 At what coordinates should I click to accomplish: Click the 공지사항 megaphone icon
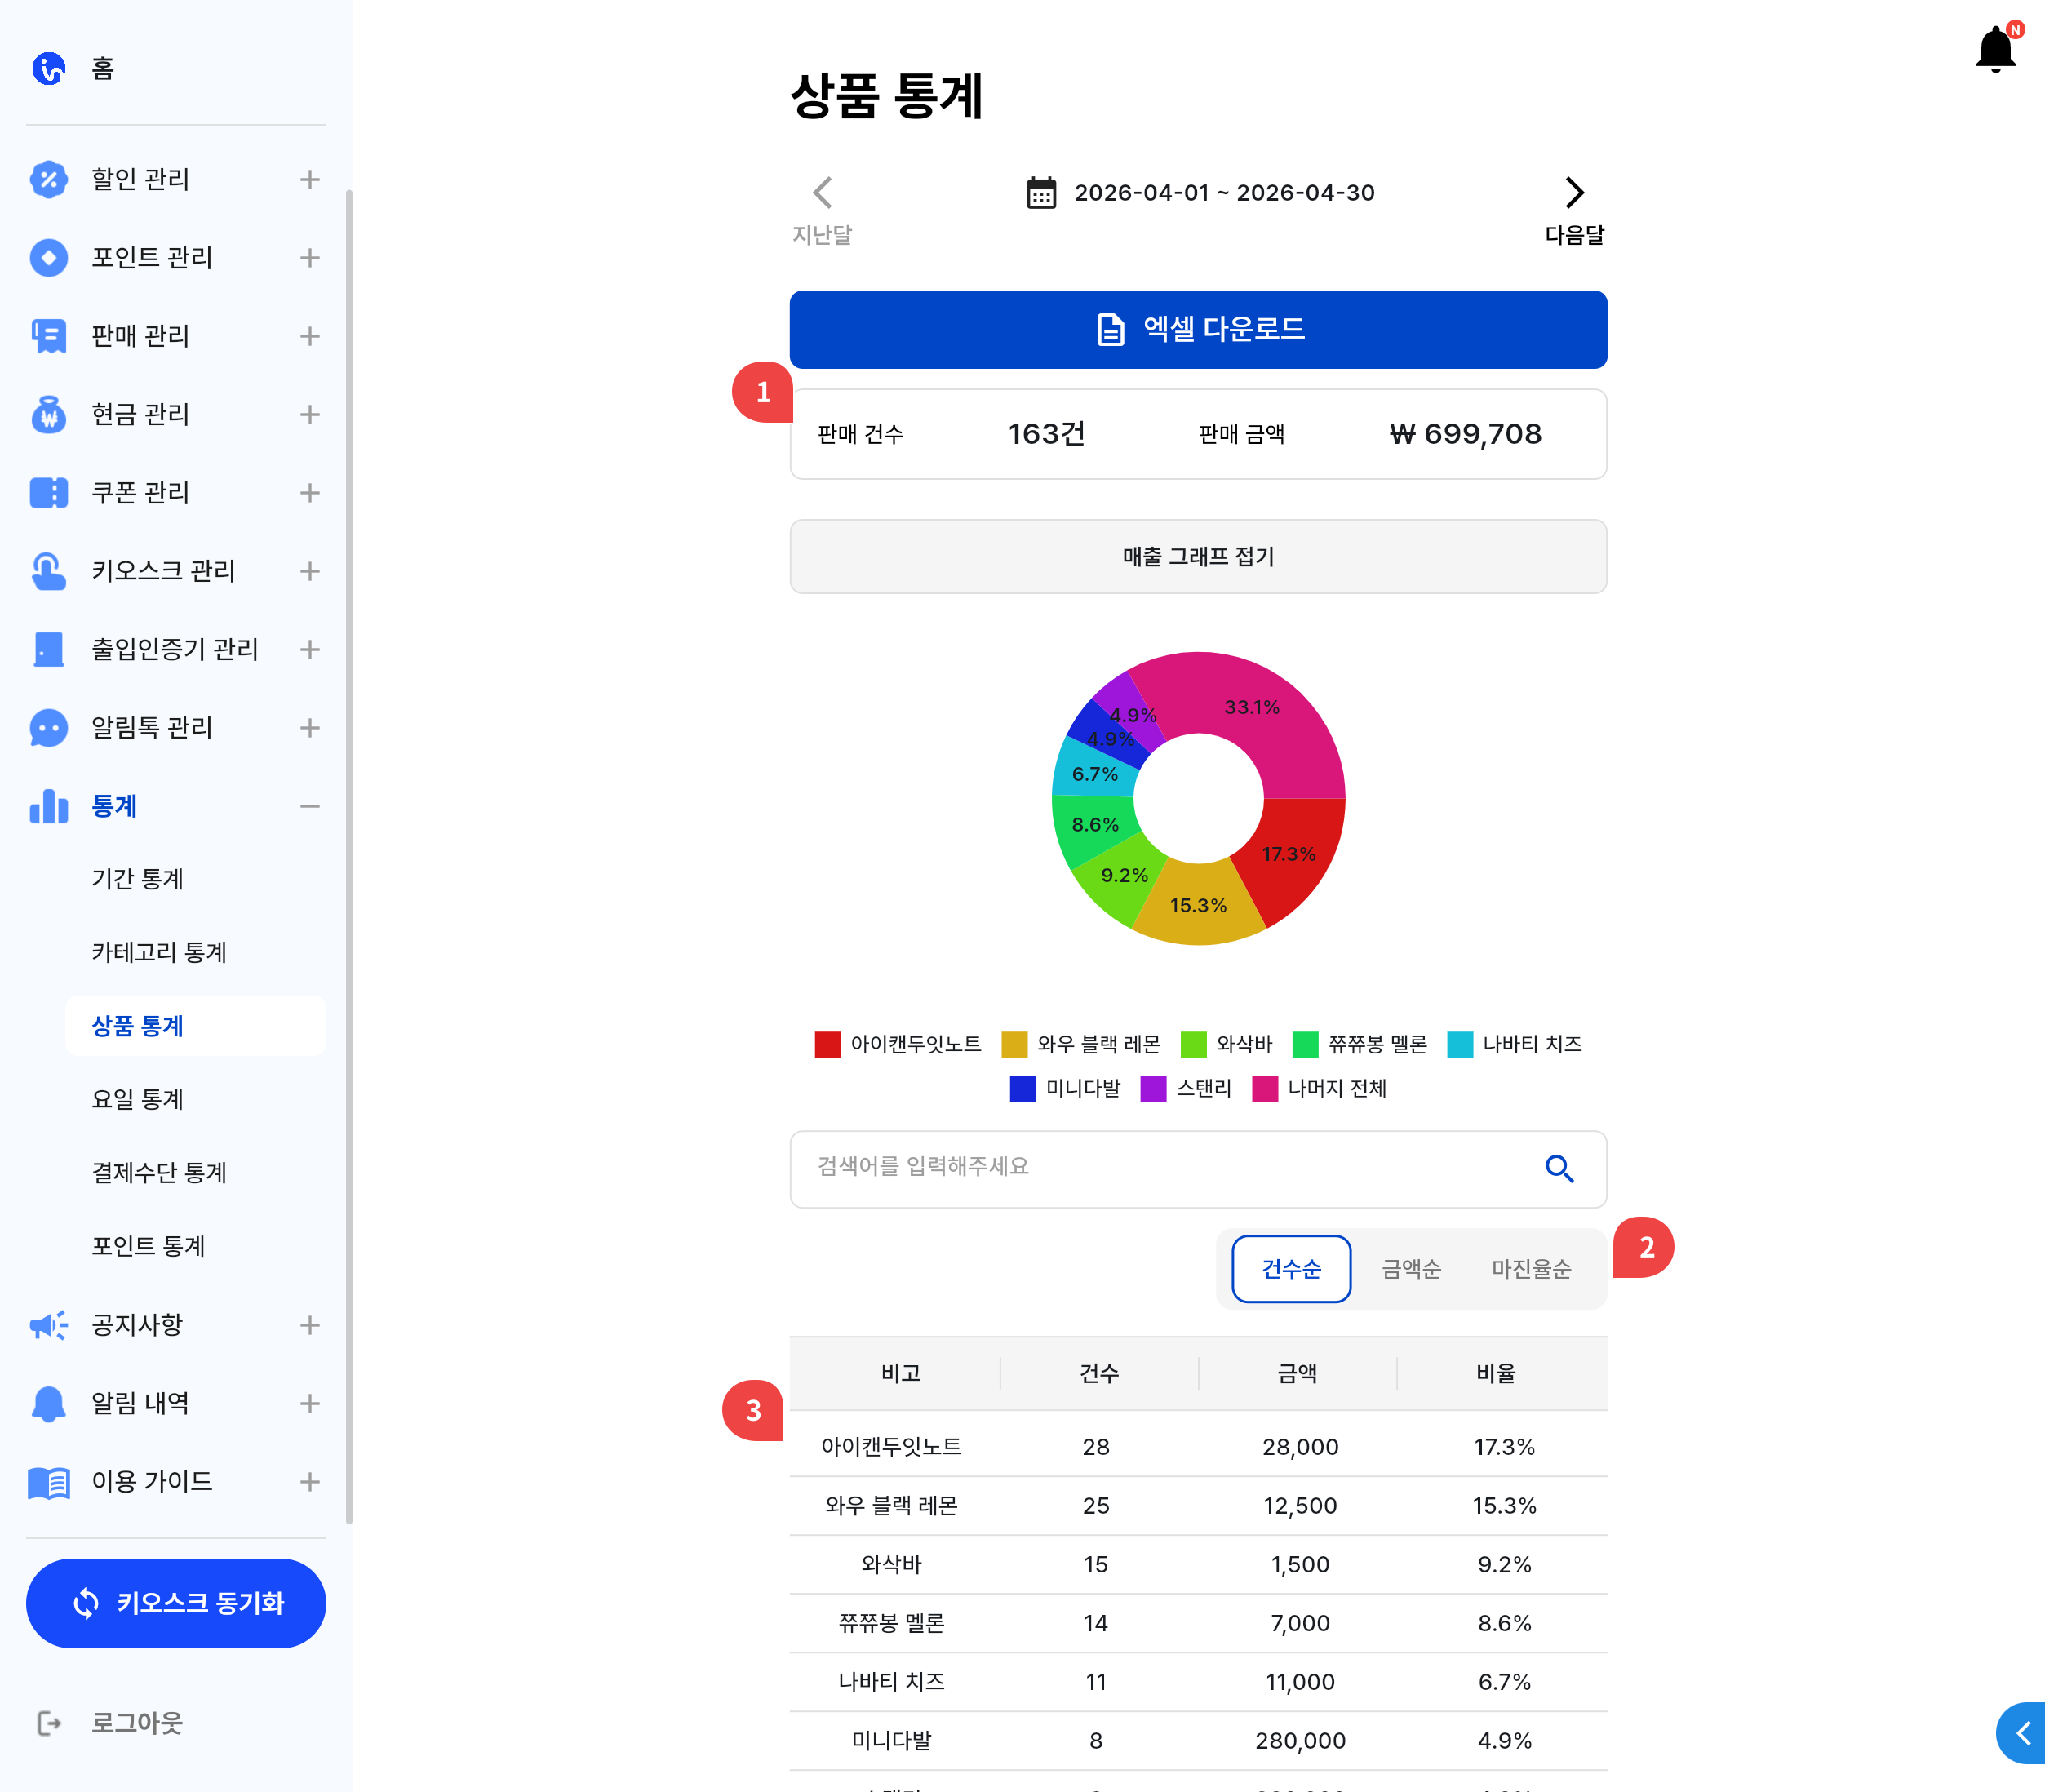(48, 1325)
